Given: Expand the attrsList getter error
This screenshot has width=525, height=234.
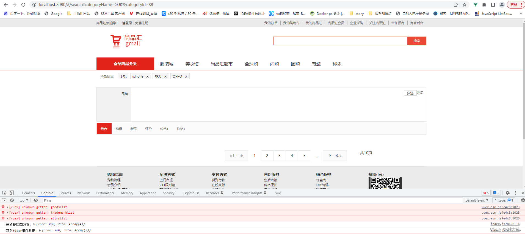Looking at the screenshot, I should 7,218.
